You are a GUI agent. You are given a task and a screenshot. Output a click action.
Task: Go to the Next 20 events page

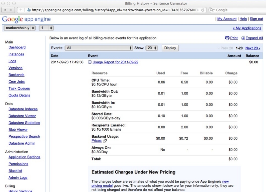click(x=253, y=48)
